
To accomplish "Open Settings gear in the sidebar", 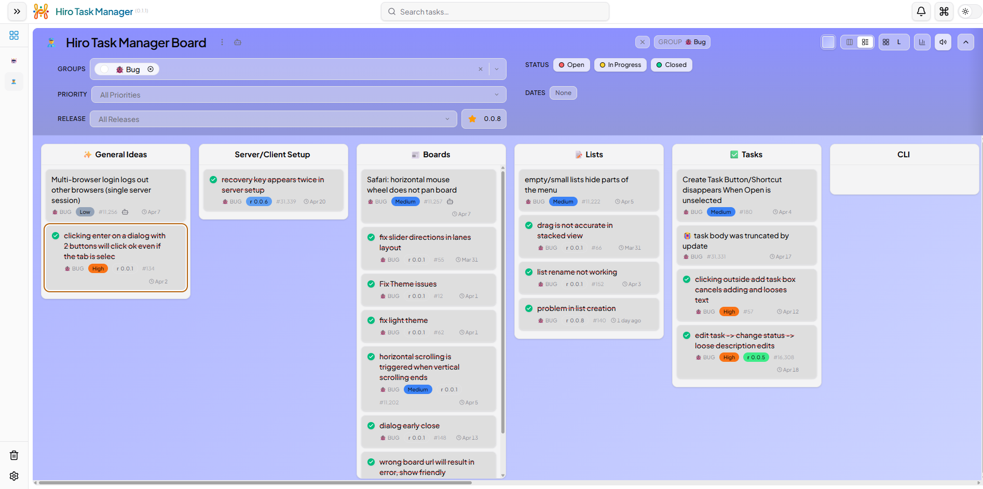I will coord(14,476).
